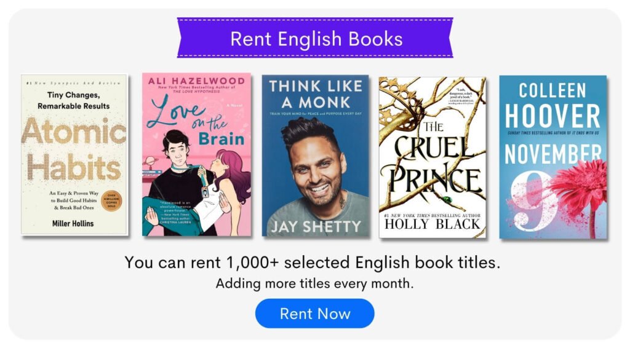Open the Atomic Habits book cover
This screenshot has width=630, height=348.
tap(74, 154)
